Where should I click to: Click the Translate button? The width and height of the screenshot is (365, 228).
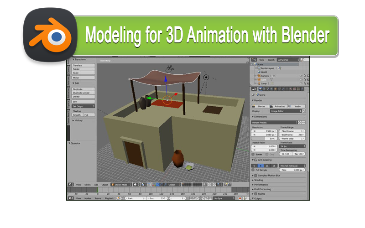point(83,65)
